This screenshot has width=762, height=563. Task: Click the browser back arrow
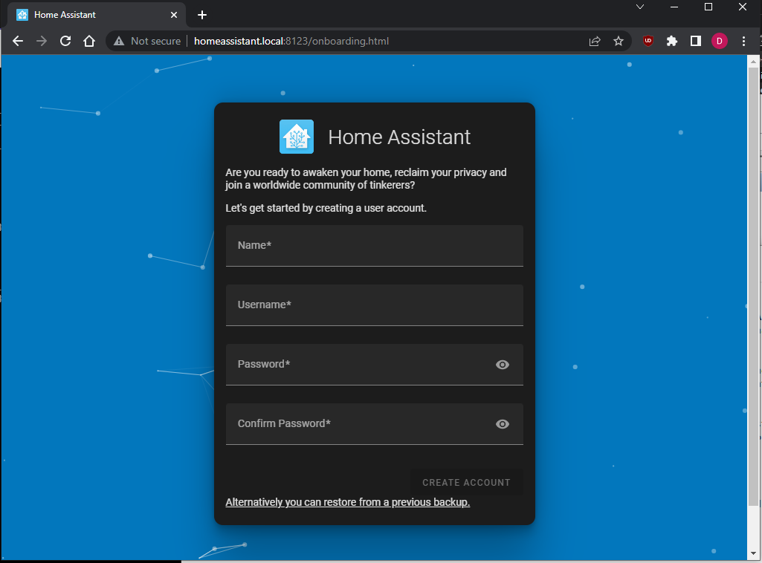(x=18, y=42)
